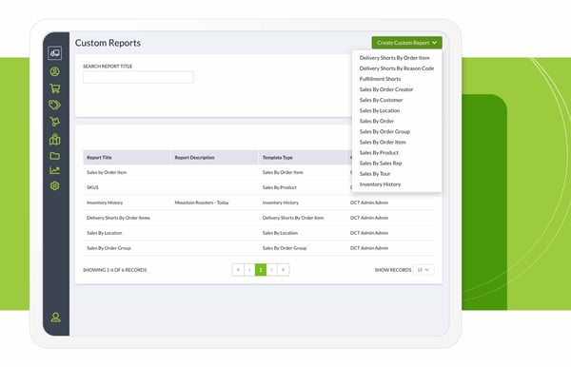571x367 pixels.
Task: Go to page 1 in pagination
Action: 261,270
